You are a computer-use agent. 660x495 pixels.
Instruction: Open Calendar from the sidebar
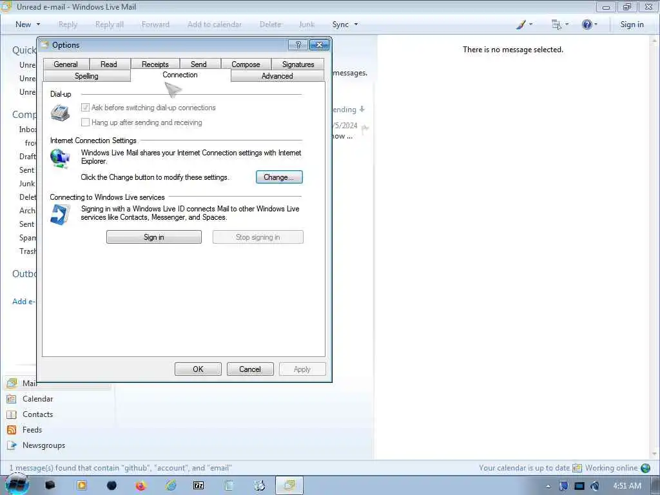[38, 398]
